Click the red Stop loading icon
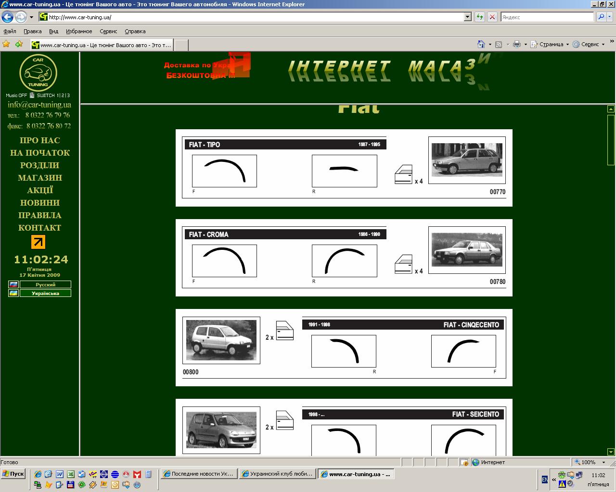The image size is (616, 492). (x=492, y=17)
